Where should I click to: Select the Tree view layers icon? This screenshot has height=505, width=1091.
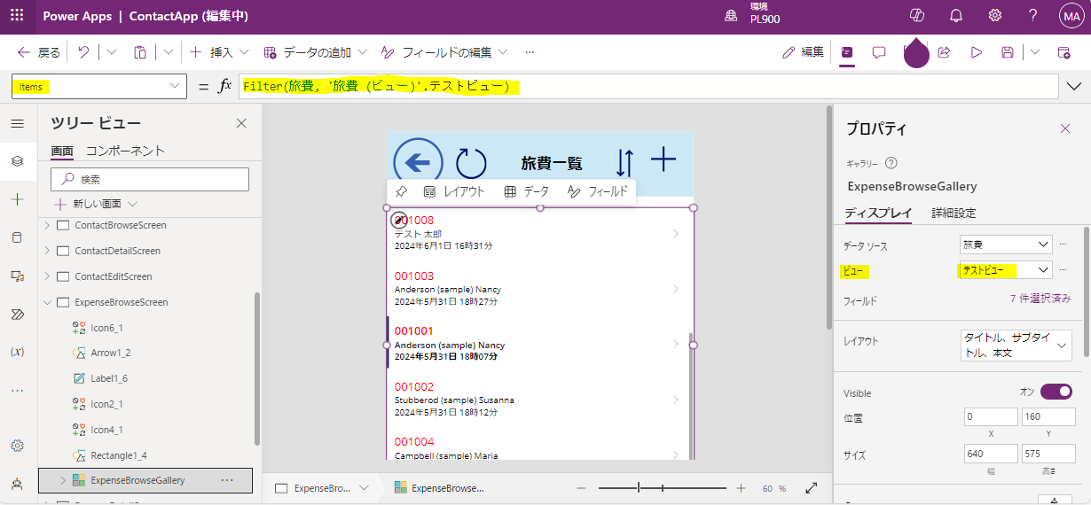[x=18, y=161]
